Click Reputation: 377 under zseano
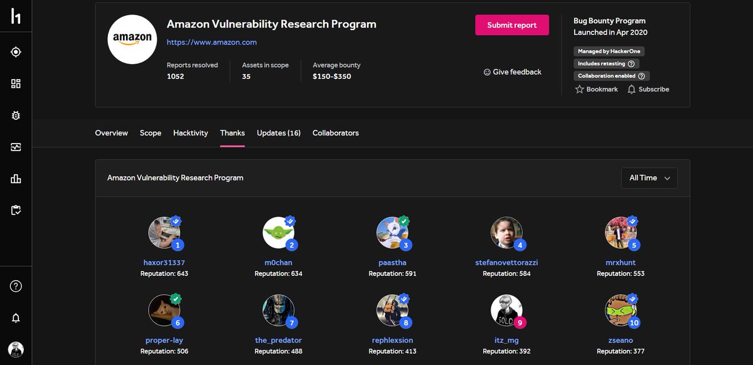753x365 pixels. (621, 351)
